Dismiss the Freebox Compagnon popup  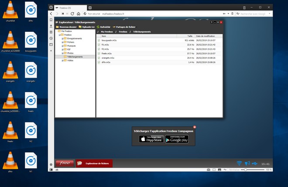click(x=195, y=127)
